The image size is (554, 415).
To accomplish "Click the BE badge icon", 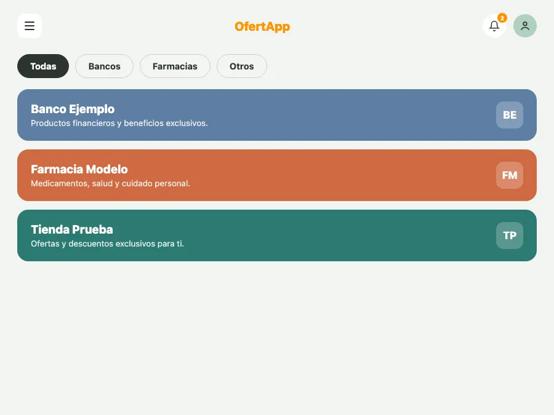I will (x=510, y=115).
